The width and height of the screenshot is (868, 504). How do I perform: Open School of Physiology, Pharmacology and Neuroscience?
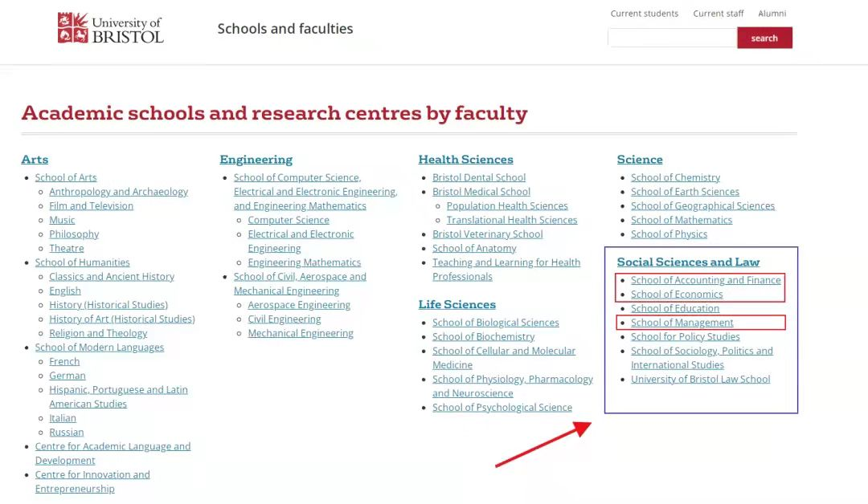tap(513, 386)
